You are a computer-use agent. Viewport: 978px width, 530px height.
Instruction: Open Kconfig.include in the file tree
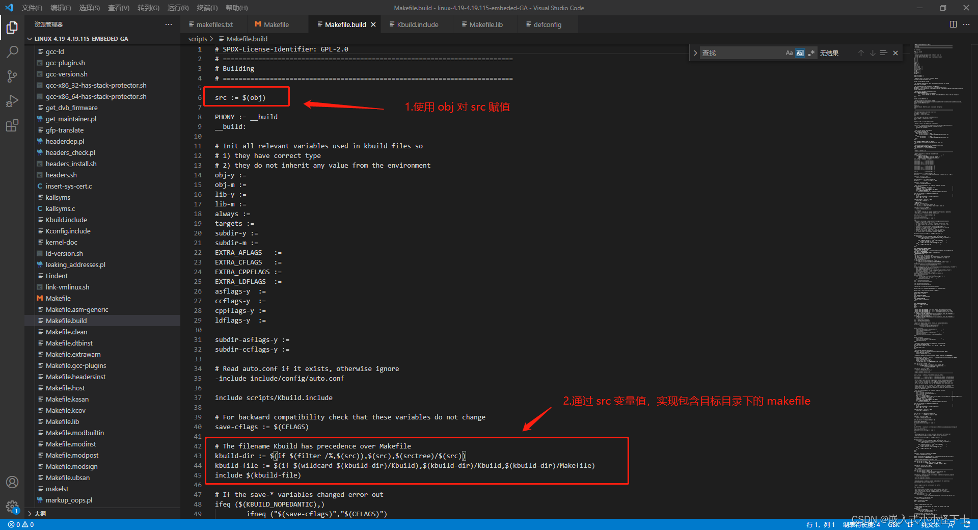68,231
